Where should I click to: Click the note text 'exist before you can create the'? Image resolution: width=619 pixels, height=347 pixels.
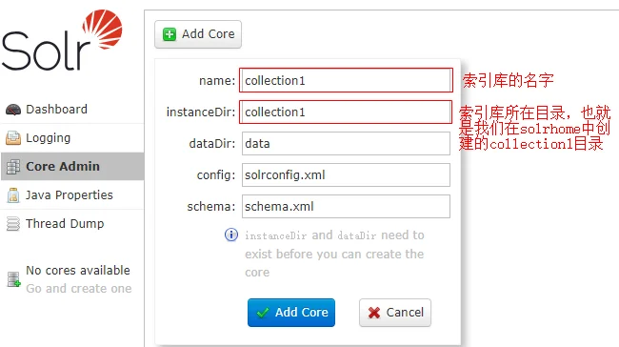point(334,255)
